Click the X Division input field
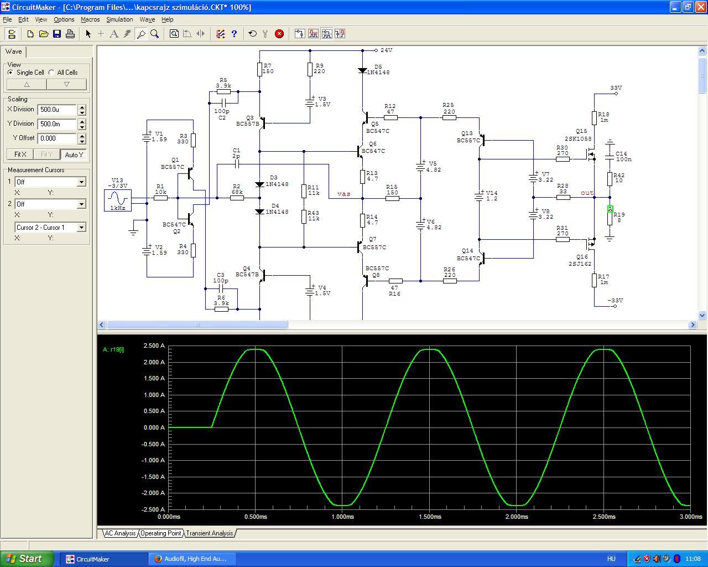Image resolution: width=708 pixels, height=567 pixels. coord(57,110)
